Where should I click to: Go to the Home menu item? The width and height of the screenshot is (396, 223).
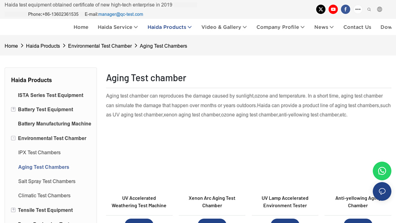point(81,27)
